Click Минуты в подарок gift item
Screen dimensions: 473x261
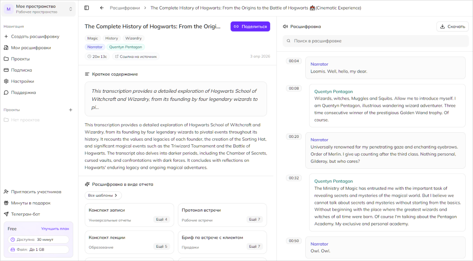point(31,203)
